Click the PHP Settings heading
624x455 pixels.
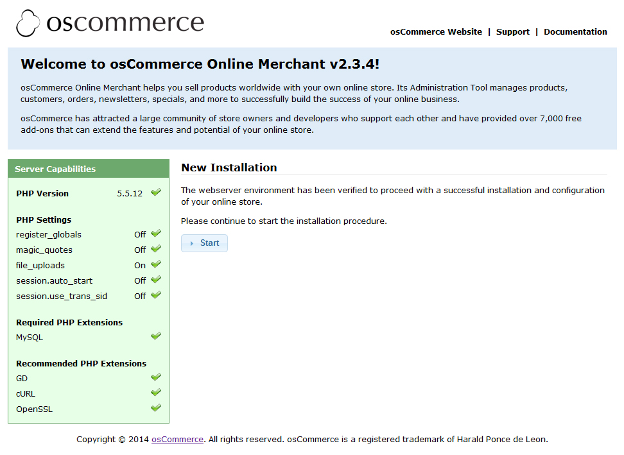(x=44, y=220)
